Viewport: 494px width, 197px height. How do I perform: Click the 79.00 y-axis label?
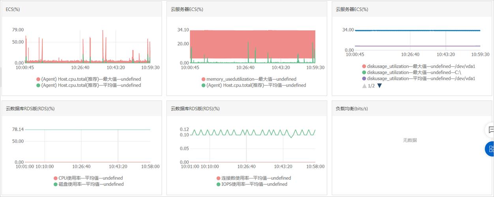(x=18, y=30)
